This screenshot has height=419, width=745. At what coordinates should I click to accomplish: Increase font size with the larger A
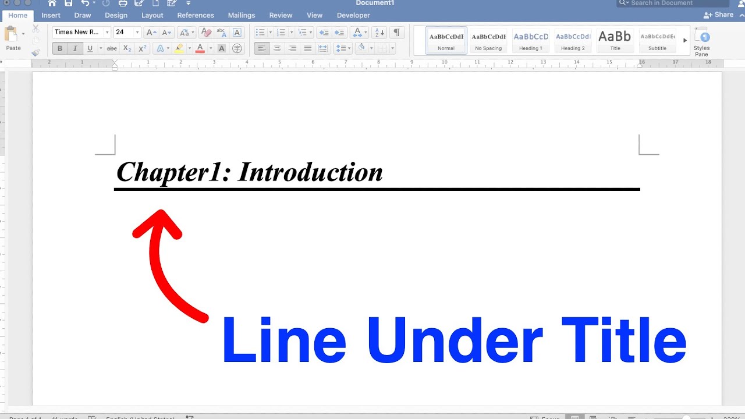[151, 33]
